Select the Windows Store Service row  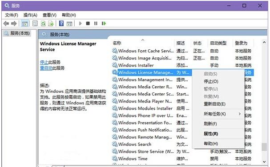coord(183,151)
